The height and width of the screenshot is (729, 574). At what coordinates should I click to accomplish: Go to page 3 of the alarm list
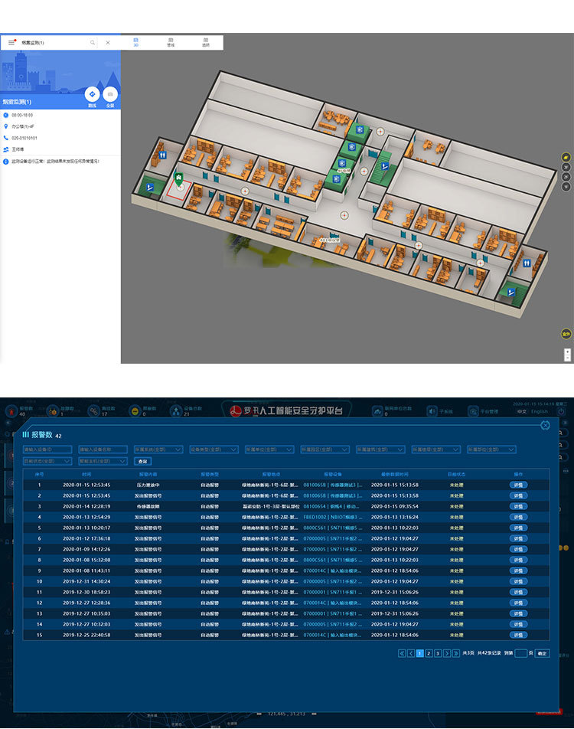tap(437, 653)
